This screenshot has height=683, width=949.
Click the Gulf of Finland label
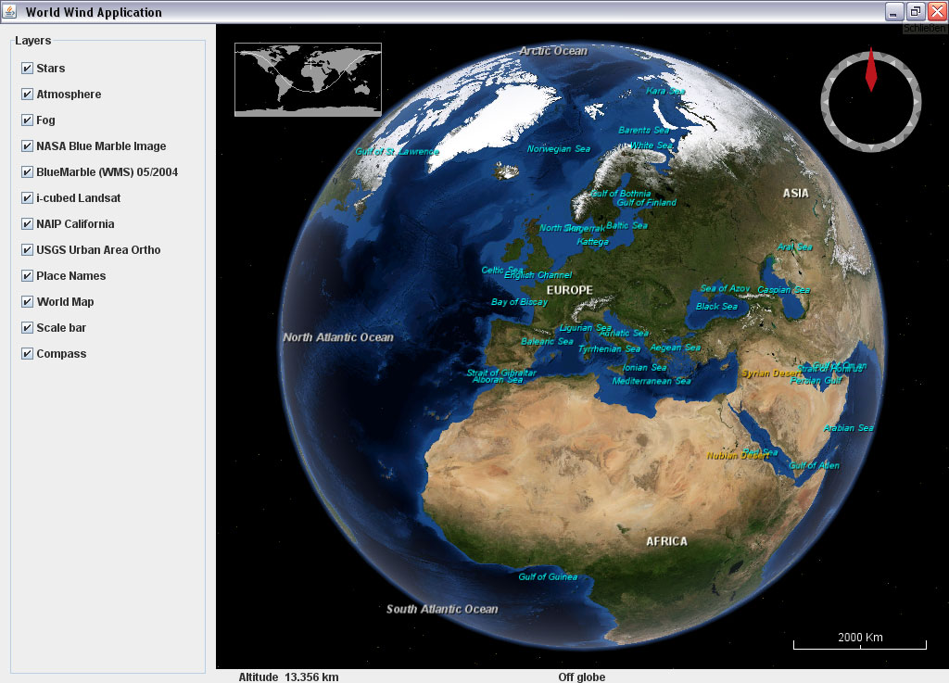[646, 203]
